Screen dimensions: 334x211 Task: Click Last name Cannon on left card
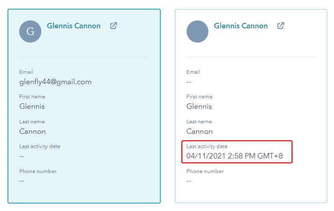click(33, 131)
